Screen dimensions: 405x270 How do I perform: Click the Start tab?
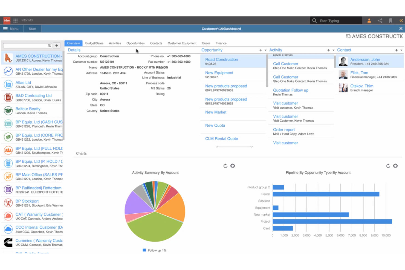pyautogui.click(x=32, y=29)
